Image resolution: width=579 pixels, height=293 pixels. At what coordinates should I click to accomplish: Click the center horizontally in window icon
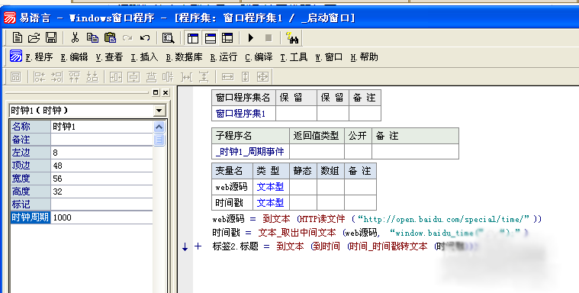click(x=116, y=77)
